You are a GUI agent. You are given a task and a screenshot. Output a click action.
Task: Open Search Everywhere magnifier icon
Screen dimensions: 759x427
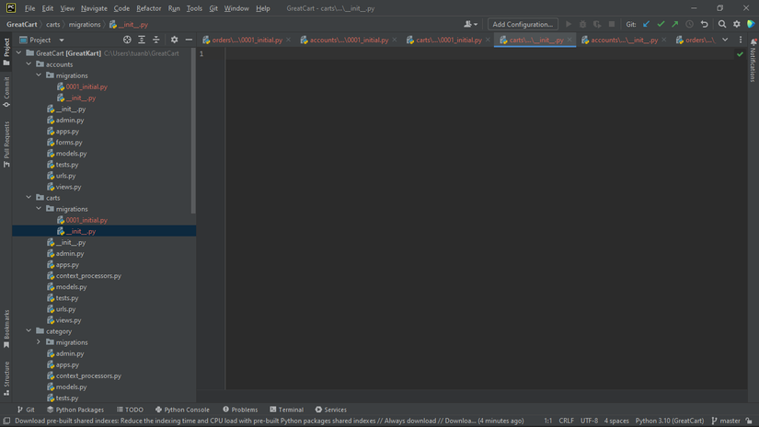tap(722, 25)
